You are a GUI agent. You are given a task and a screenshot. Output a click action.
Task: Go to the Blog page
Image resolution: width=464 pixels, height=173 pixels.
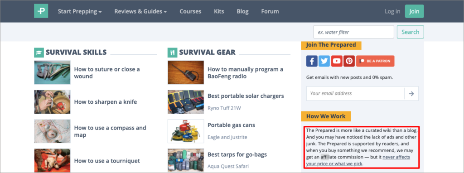click(243, 11)
